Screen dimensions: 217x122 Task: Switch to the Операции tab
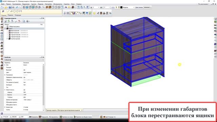coord(18,15)
